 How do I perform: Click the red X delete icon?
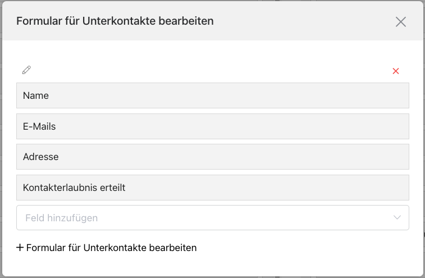click(x=396, y=71)
